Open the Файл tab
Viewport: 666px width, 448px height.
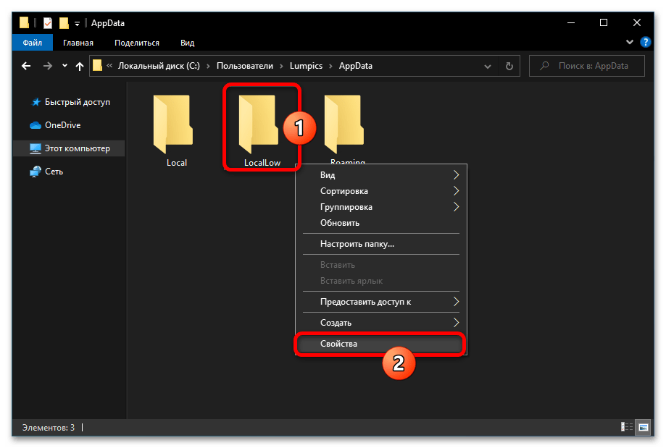click(x=32, y=43)
